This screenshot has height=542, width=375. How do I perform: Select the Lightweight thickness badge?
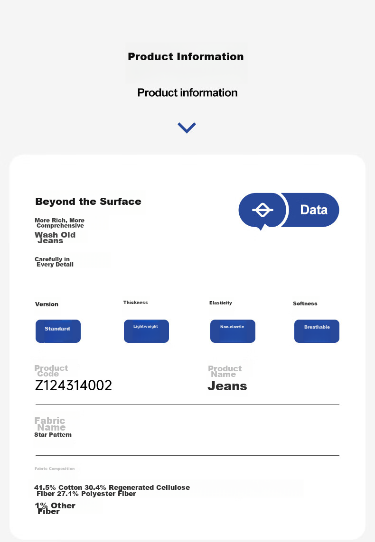pyautogui.click(x=146, y=331)
